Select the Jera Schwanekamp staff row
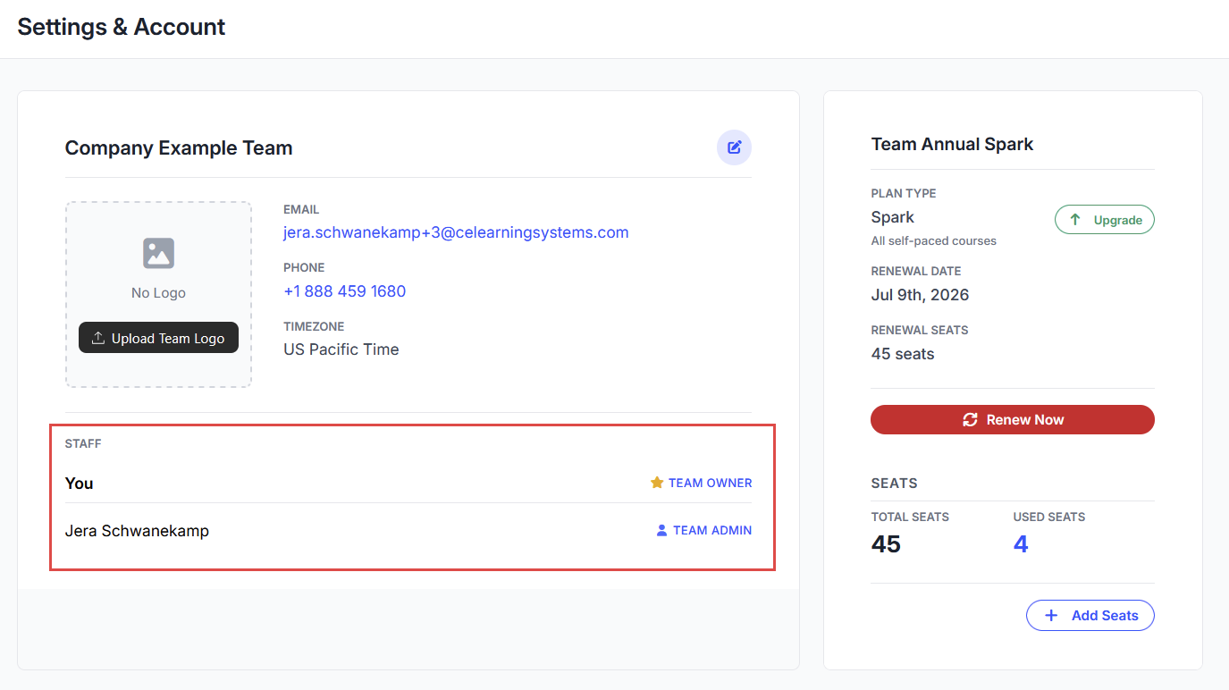The image size is (1229, 690). point(408,530)
